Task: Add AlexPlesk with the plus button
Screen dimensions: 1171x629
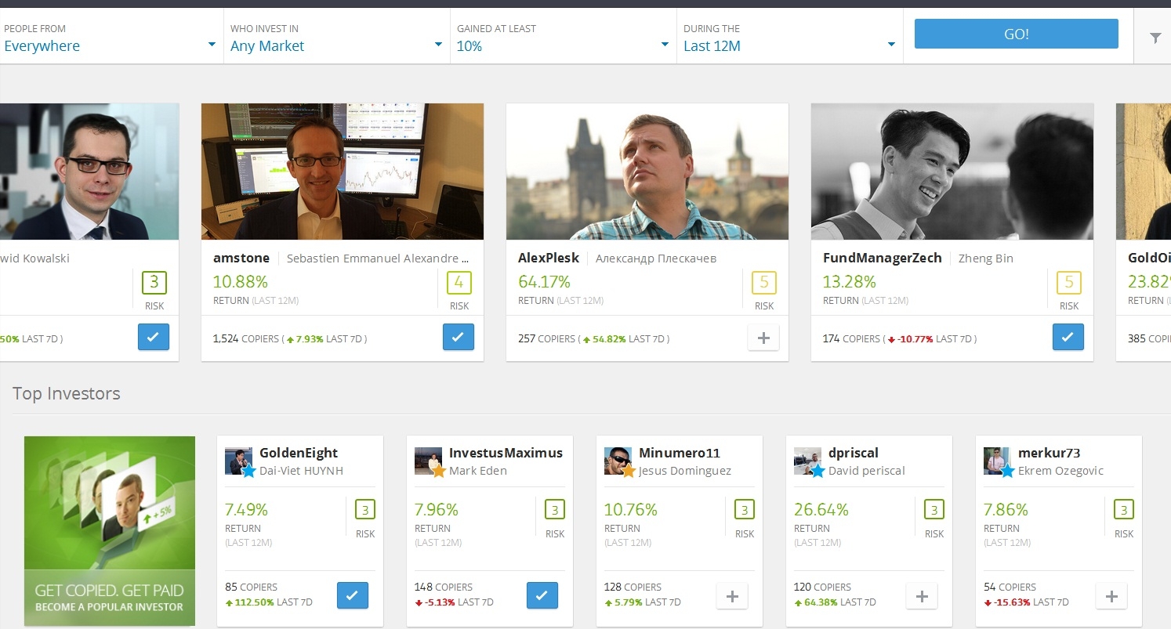Action: tap(763, 338)
